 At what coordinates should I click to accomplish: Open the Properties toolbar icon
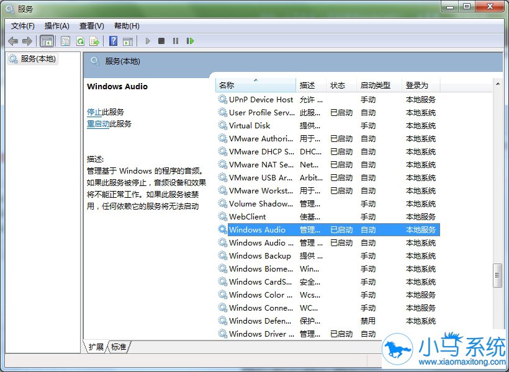tap(65, 41)
